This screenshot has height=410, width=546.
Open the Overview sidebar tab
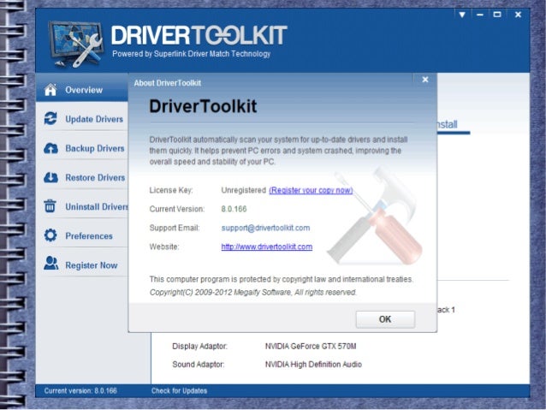click(x=82, y=87)
